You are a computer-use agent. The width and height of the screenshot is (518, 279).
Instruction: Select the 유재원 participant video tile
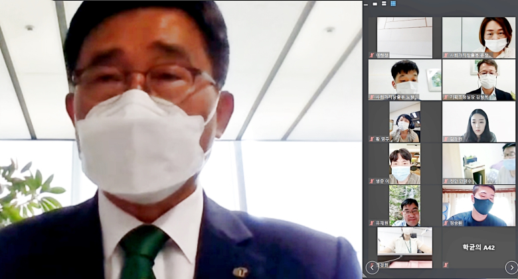pyautogui.click(x=404, y=206)
